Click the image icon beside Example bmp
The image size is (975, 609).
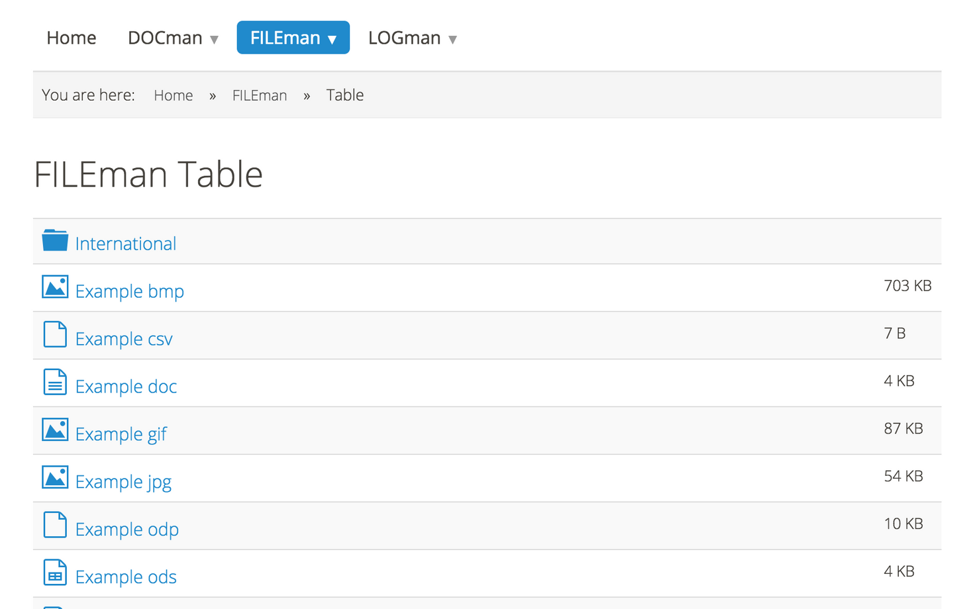pos(55,287)
